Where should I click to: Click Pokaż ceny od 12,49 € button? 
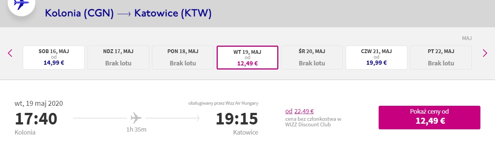430,117
